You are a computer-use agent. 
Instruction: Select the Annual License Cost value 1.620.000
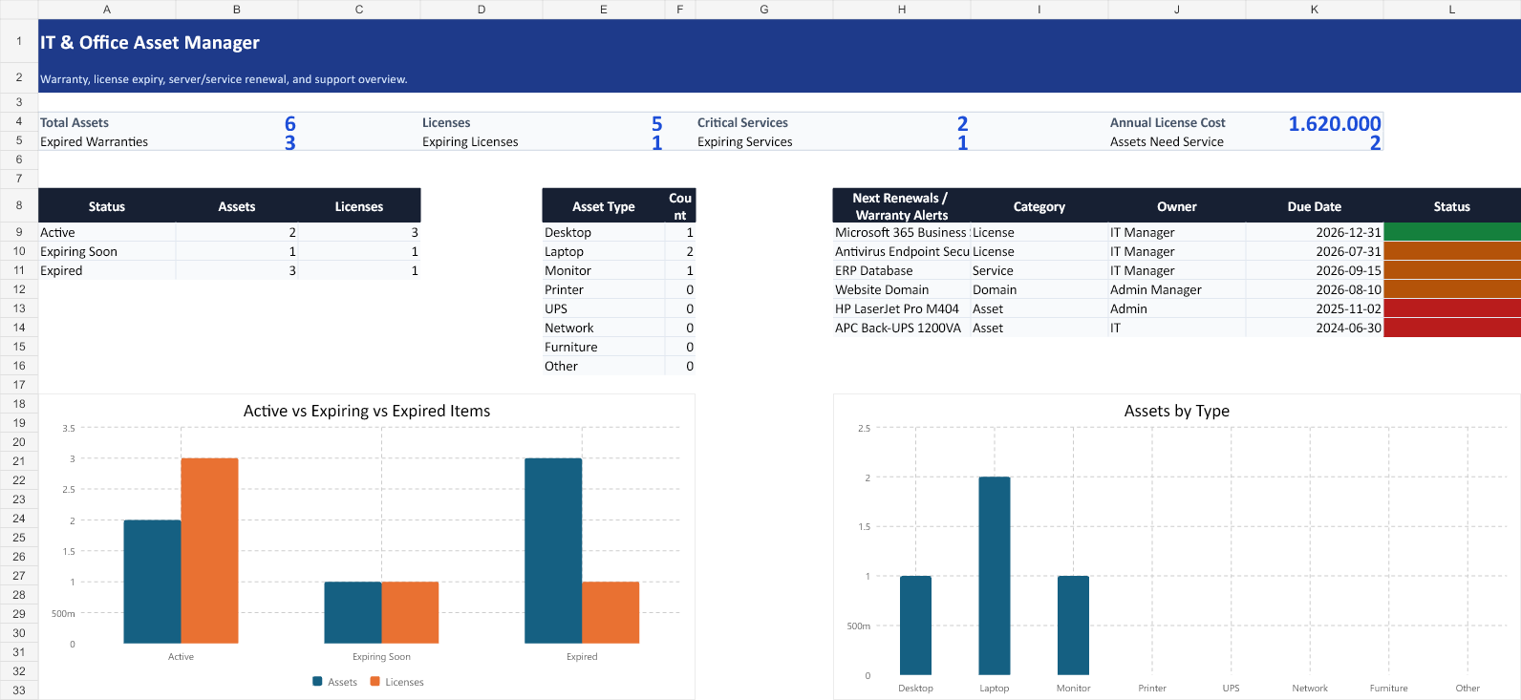click(1334, 123)
